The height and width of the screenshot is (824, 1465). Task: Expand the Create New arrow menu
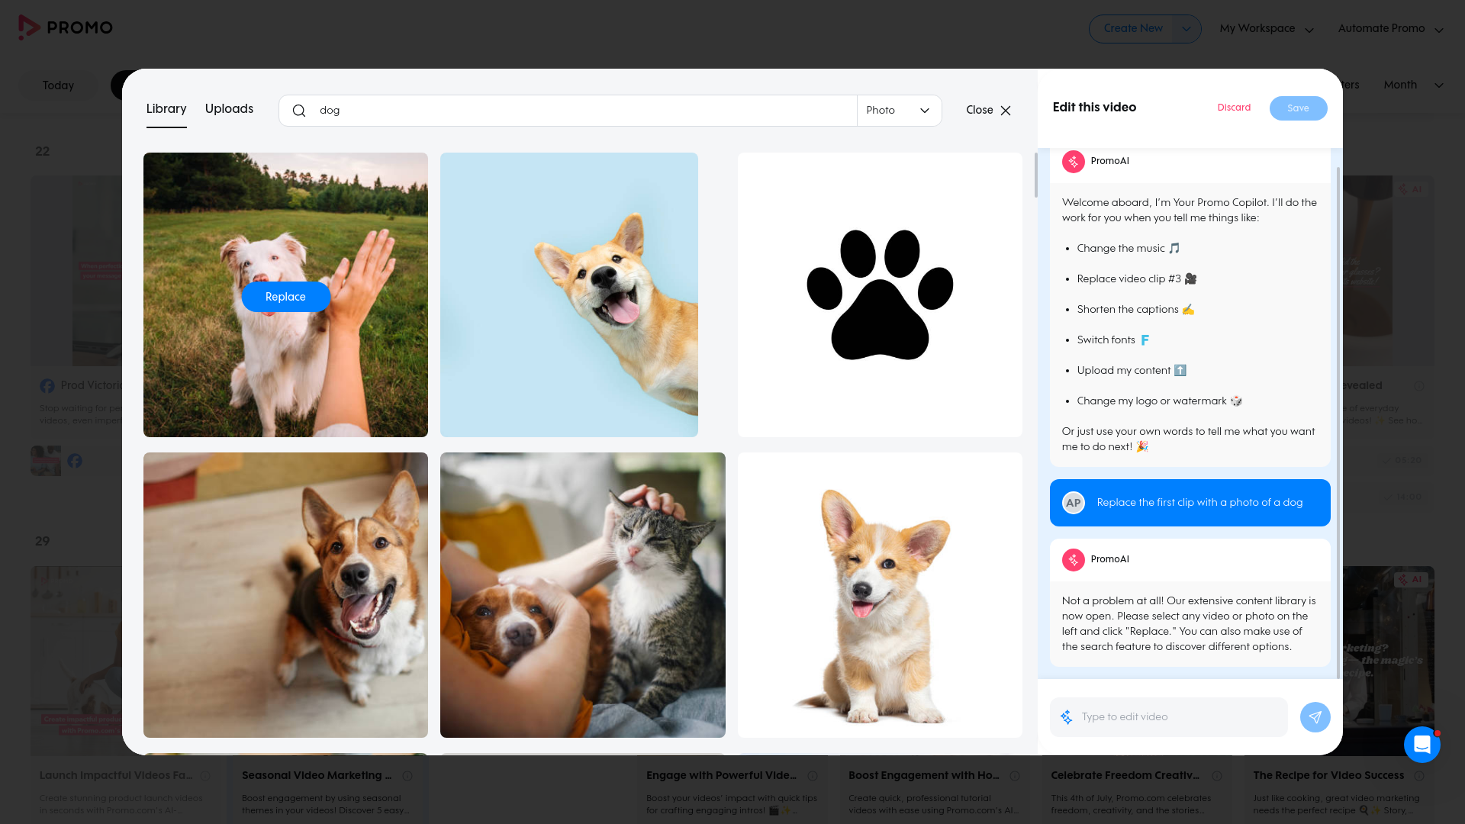(x=1186, y=29)
